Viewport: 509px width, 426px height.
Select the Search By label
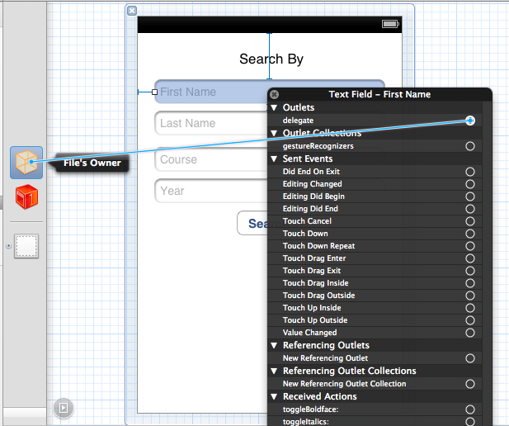click(271, 59)
